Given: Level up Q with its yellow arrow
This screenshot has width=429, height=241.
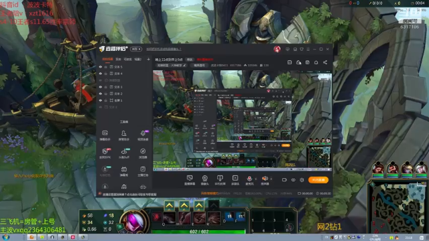Looking at the screenshot, I should click(170, 206).
